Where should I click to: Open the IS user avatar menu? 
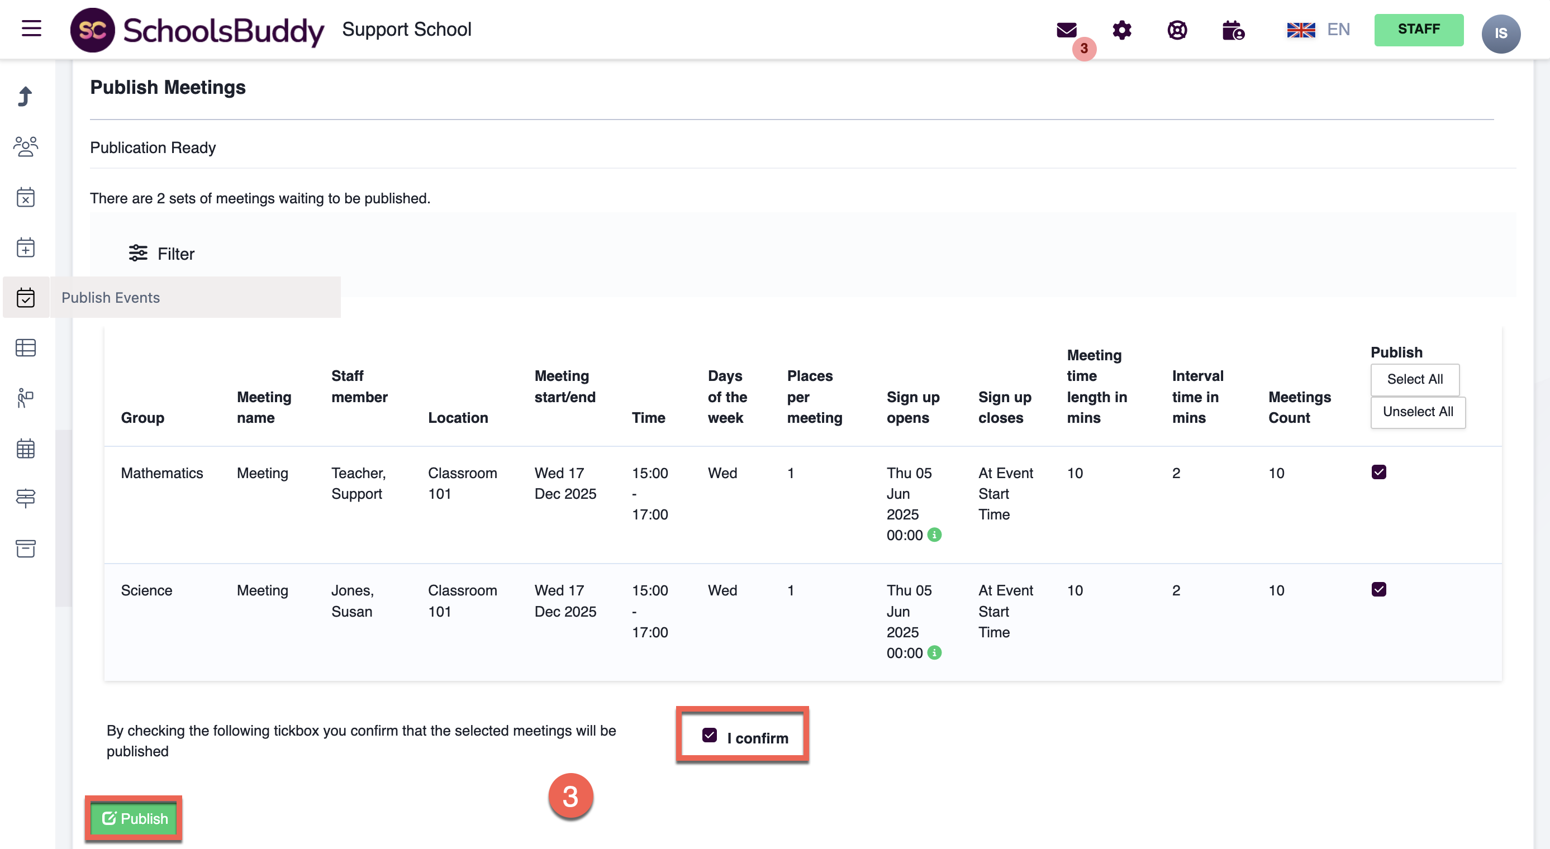pos(1500,33)
